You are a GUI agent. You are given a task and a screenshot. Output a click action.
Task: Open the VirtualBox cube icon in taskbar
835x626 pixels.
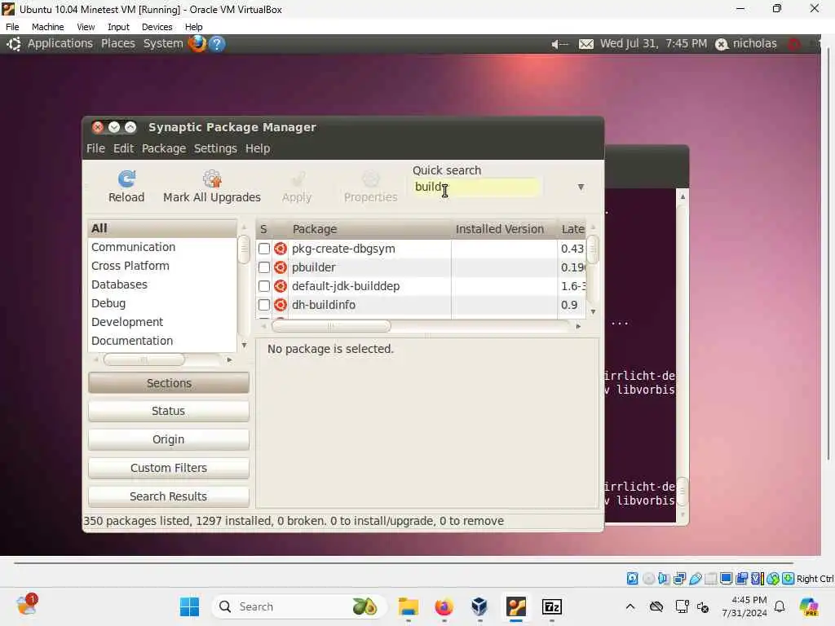point(479,606)
